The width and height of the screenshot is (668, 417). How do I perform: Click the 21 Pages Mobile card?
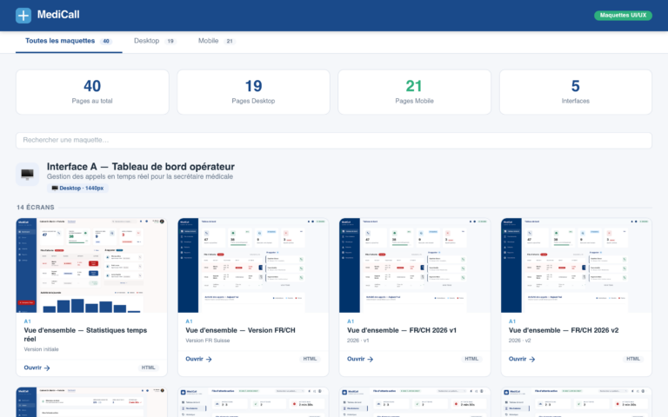click(415, 92)
